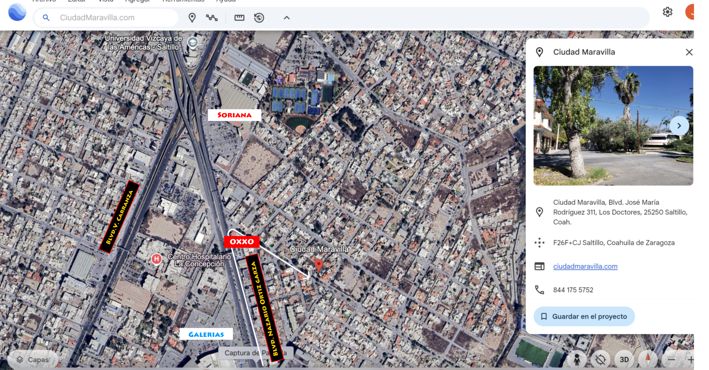709x370 pixels.
Task: Open the settings gear
Action: tap(667, 12)
